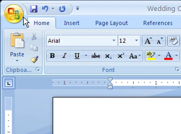Expand the Paste options arrow
181x134 pixels.
pos(17,60)
